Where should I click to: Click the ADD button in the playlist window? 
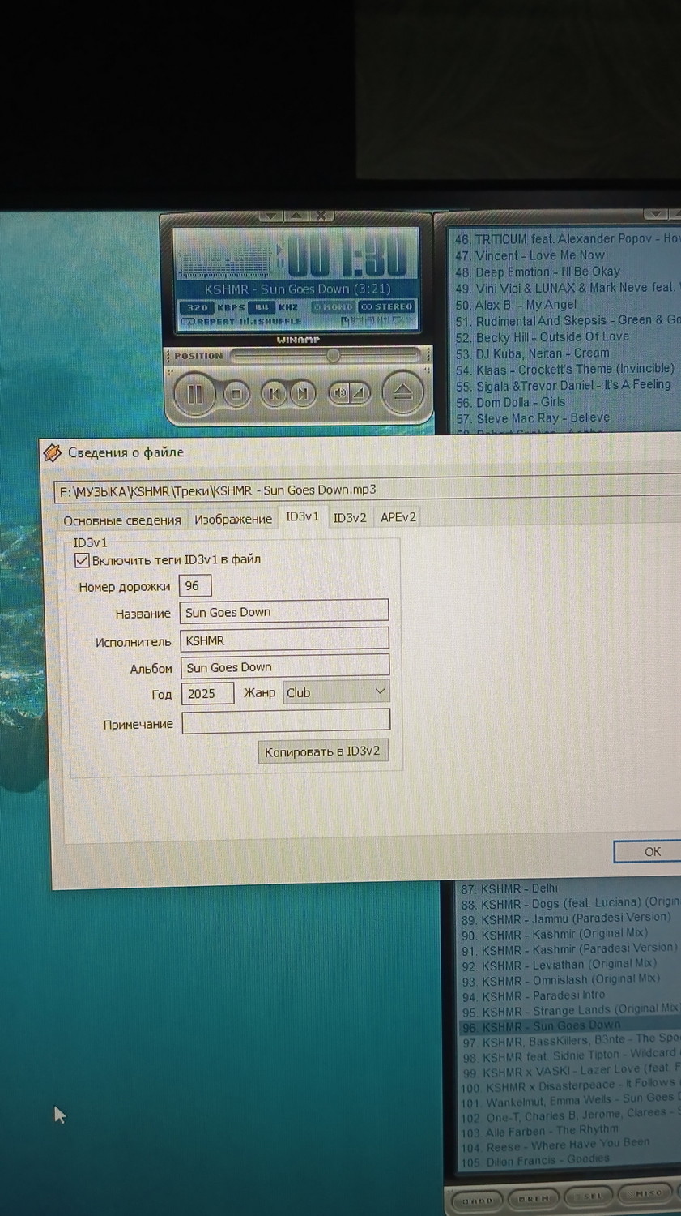click(477, 1200)
